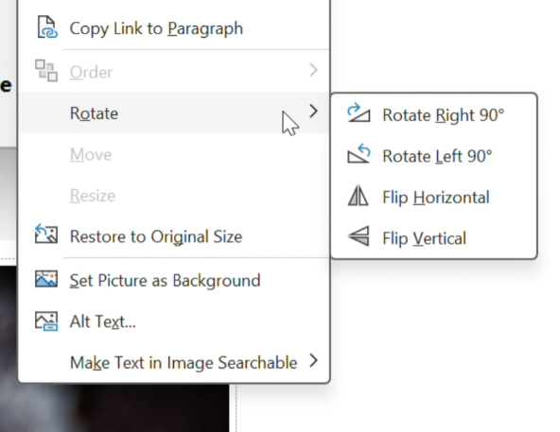The image size is (560, 432).
Task: Expand Make Text in Image Searchable arrow
Action: pos(313,360)
